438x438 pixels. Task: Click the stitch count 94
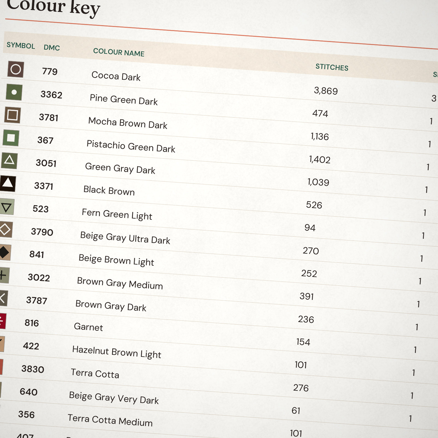pos(310,228)
